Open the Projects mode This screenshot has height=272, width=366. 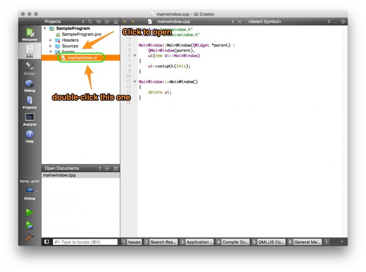click(x=30, y=102)
